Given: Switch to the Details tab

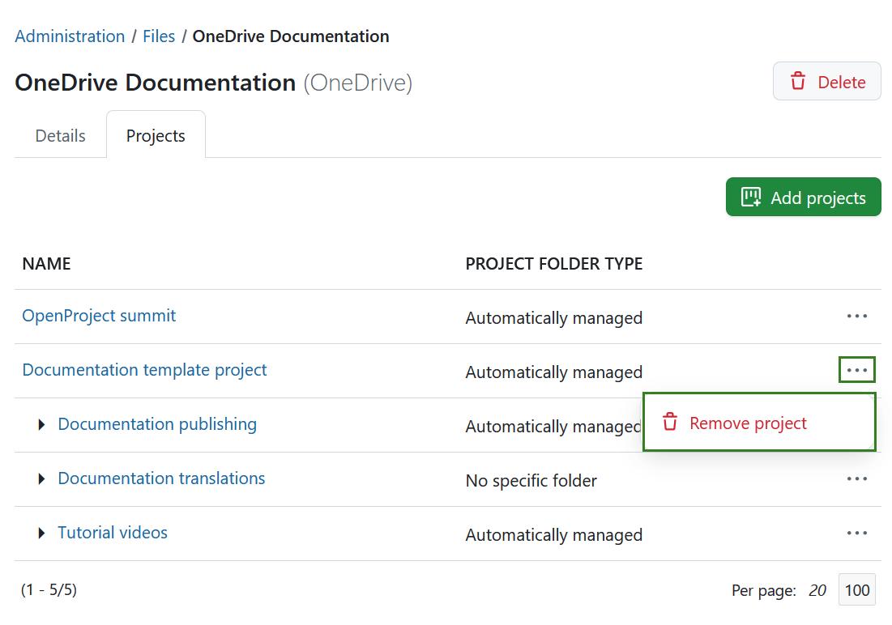Looking at the screenshot, I should point(60,135).
